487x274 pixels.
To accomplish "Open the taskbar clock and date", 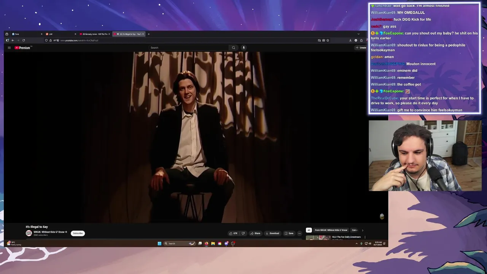I will click(378, 243).
